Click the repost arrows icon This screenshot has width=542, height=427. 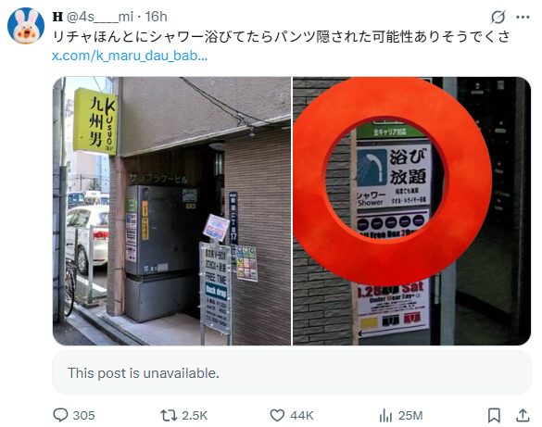point(169,415)
